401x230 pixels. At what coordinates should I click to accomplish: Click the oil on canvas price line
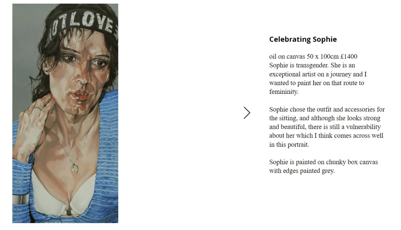(313, 56)
